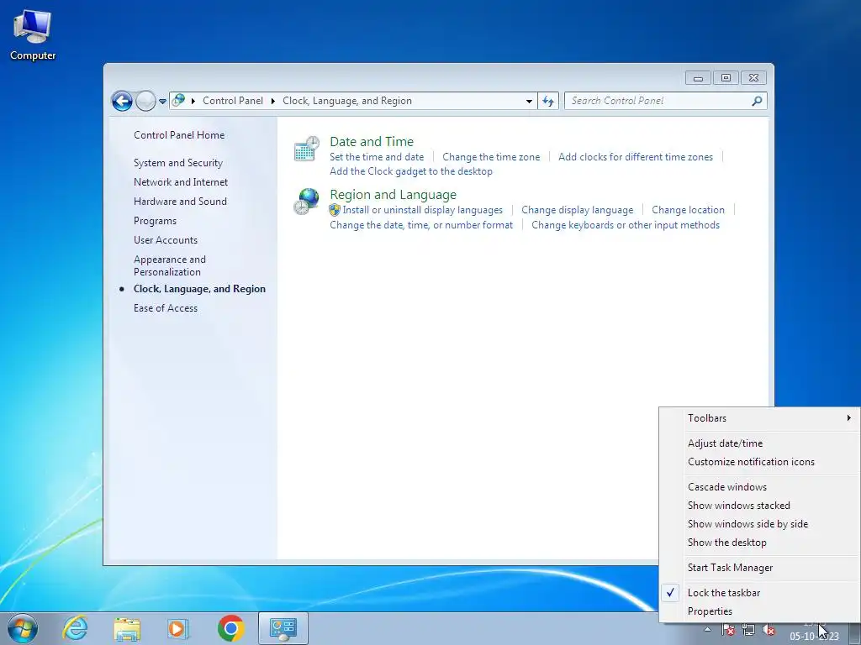The width and height of the screenshot is (861, 645).
Task: Open the Computer desktop icon
Action: [33, 34]
